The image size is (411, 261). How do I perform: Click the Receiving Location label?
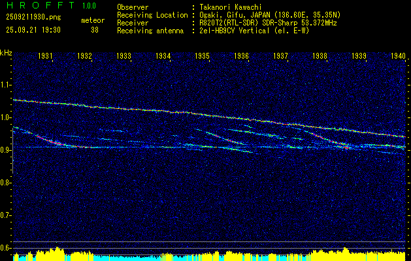click(x=152, y=15)
